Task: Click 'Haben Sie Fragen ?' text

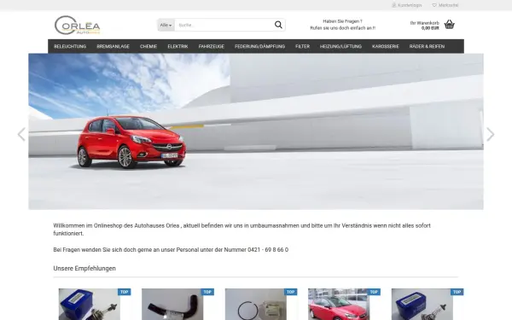Action: [342, 21]
